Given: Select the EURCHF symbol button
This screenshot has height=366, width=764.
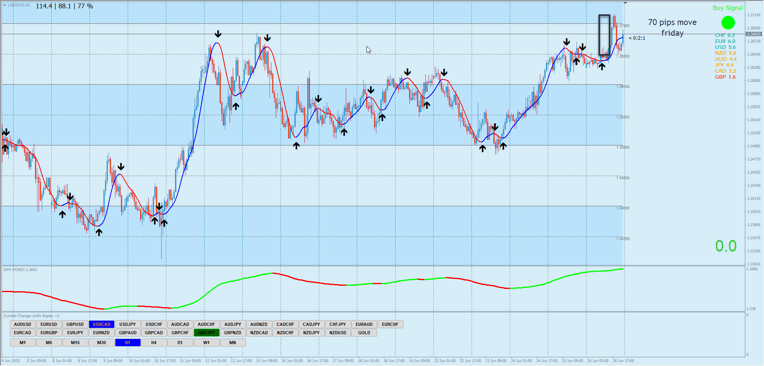Looking at the screenshot, I should tap(390, 324).
